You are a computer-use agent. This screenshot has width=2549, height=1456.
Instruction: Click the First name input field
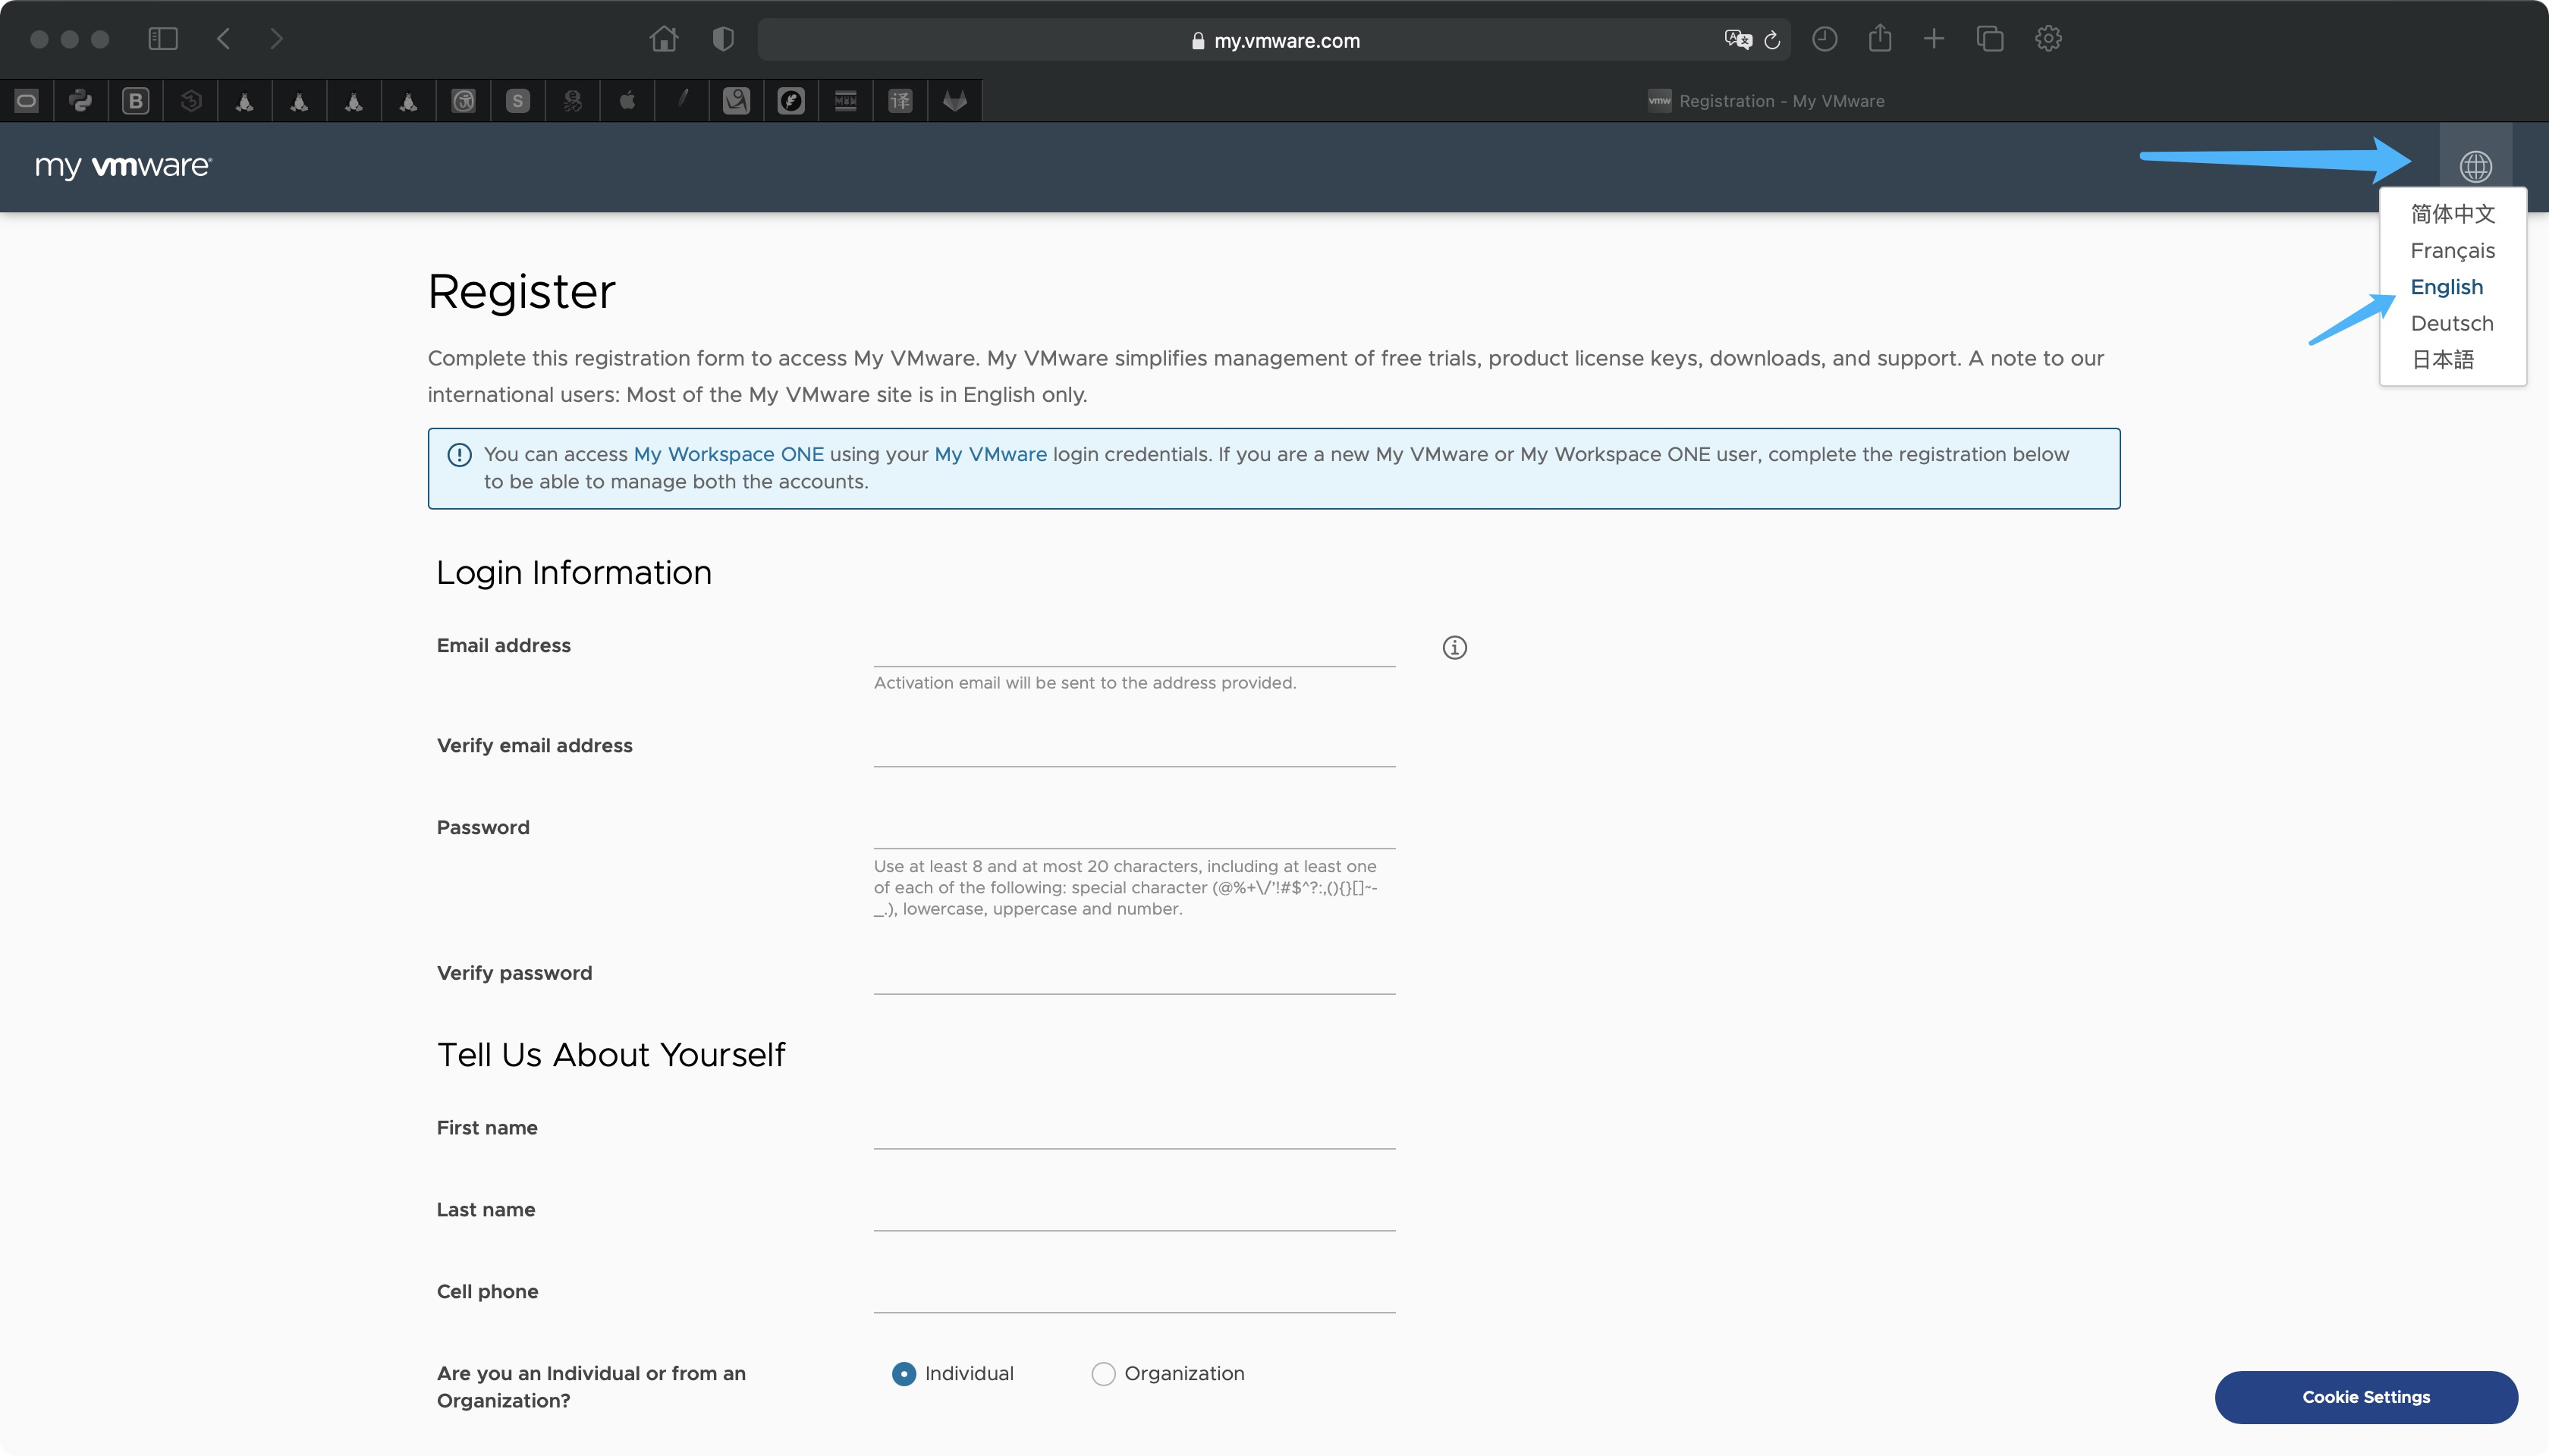[x=1134, y=1127]
